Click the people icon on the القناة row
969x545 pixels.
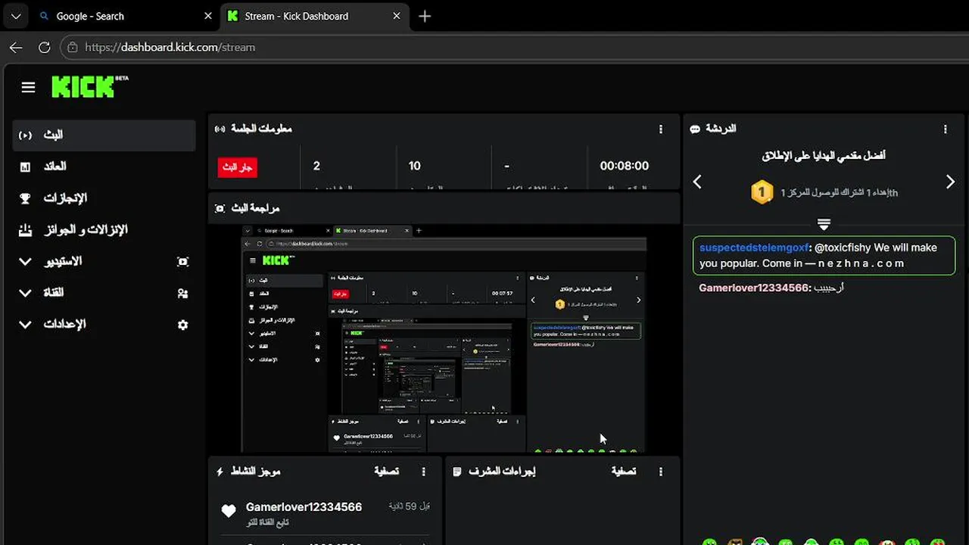click(182, 293)
